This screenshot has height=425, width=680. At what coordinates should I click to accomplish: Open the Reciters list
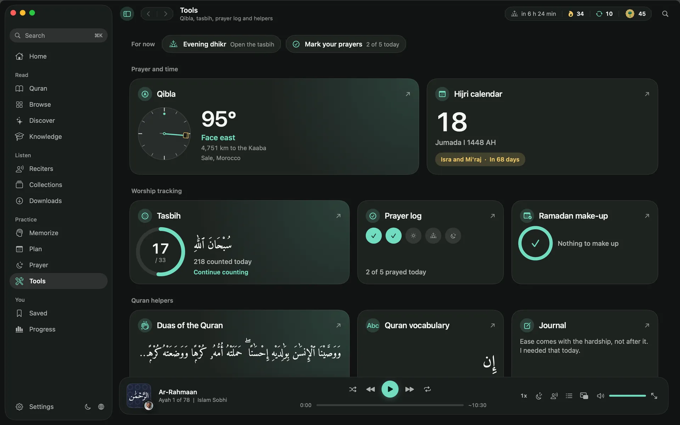pyautogui.click(x=58, y=169)
